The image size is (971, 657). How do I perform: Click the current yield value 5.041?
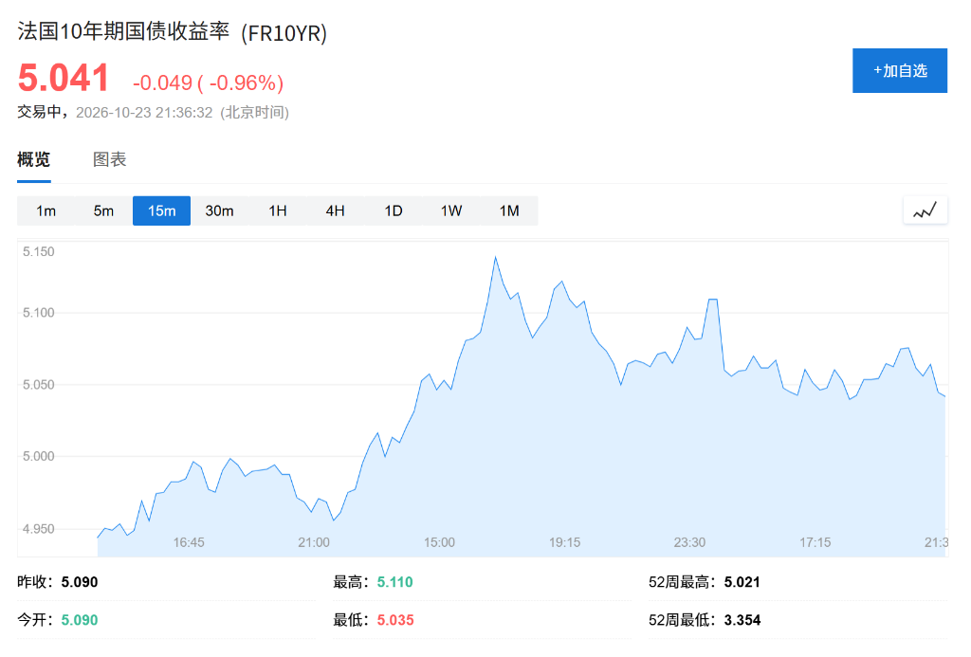[64, 78]
